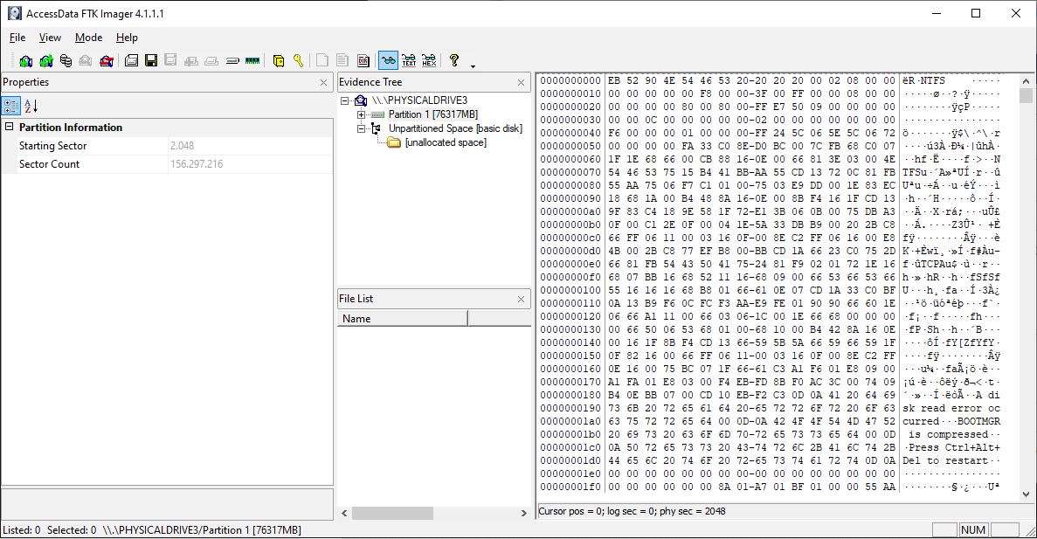
Task: Click the Capture Memory chip icon
Action: pyautogui.click(x=252, y=61)
